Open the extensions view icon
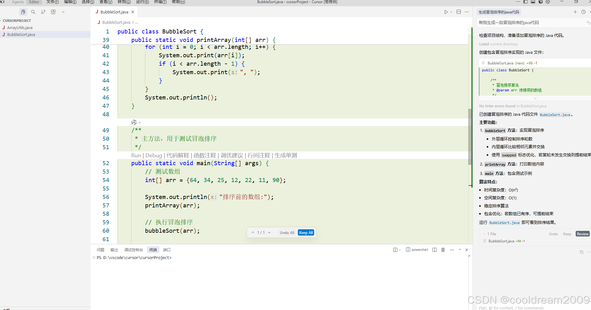591x310 pixels. tap(53, 12)
